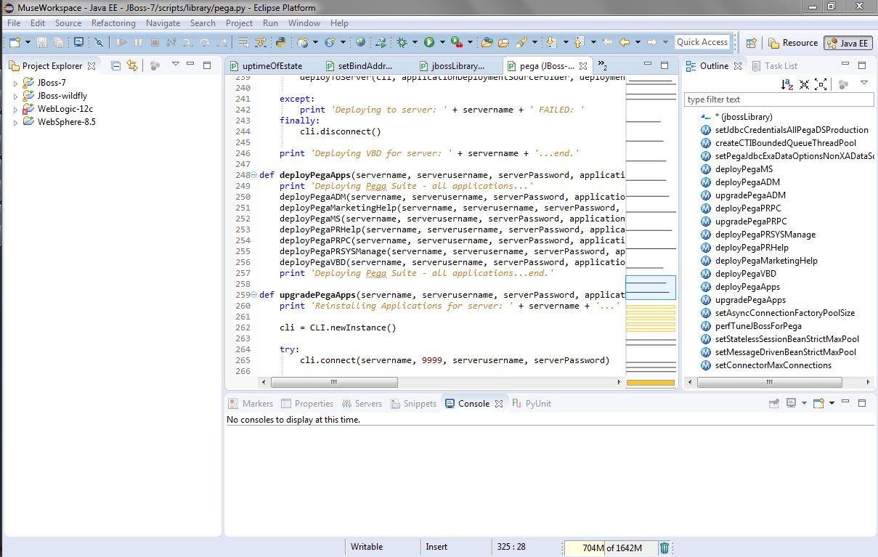This screenshot has height=557, width=878.
Task: Switch to the Java EE perspective
Action: 847,42
